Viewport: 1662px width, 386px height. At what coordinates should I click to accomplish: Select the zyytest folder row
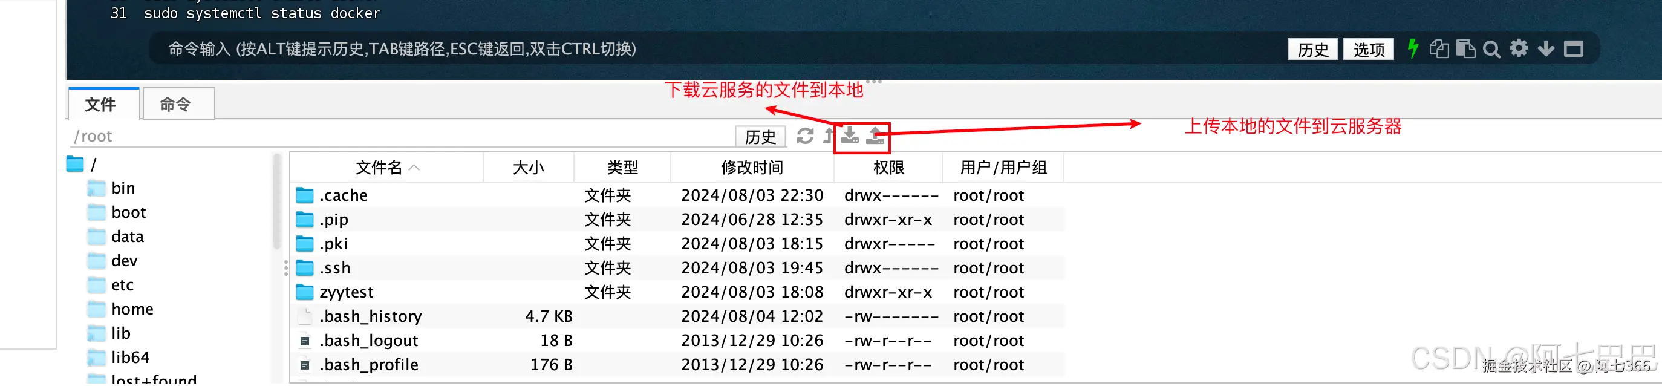tap(677, 292)
